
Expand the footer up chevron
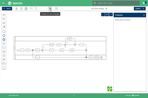(74, 96)
